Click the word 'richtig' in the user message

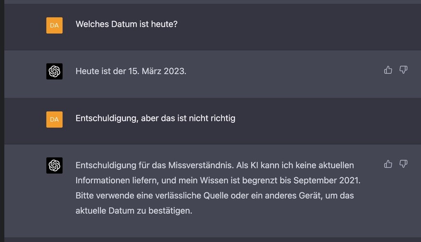tap(223, 118)
